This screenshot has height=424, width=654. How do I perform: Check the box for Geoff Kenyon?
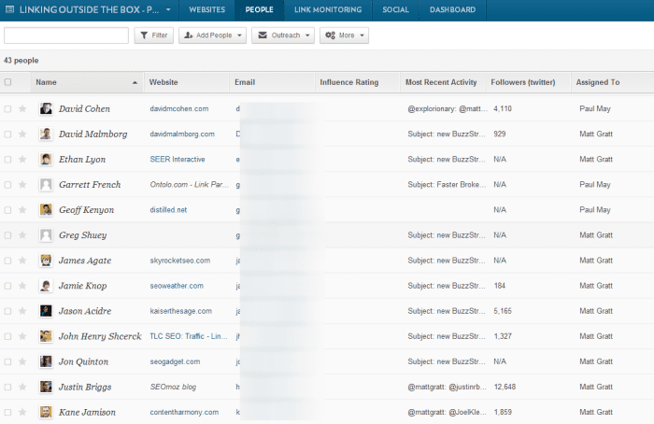click(7, 210)
